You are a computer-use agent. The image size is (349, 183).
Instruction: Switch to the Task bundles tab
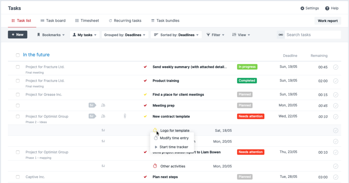[165, 21]
